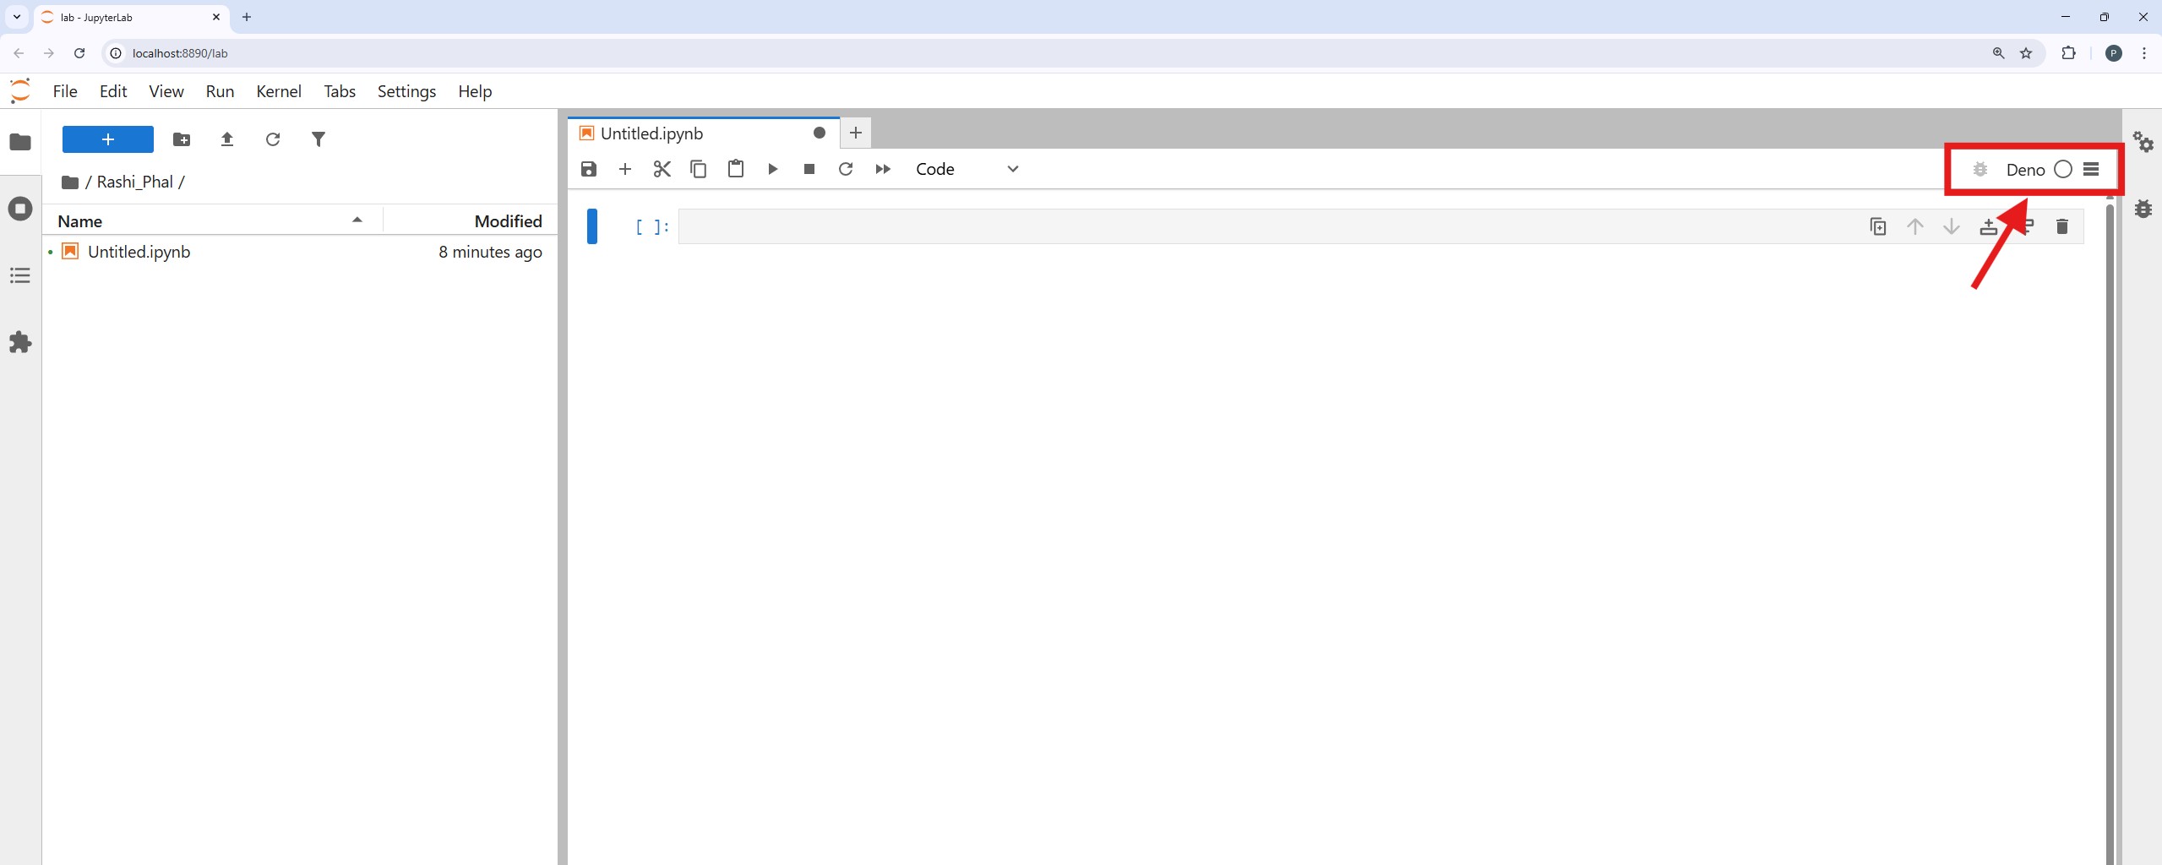The height and width of the screenshot is (865, 2162).
Task: Toggle the Running Terminals and Kernels panel
Action: pyautogui.click(x=20, y=209)
